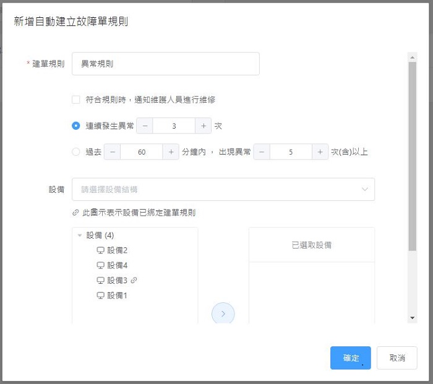Select 設備1 in the device tree
This screenshot has height=384, width=433.
click(x=116, y=296)
